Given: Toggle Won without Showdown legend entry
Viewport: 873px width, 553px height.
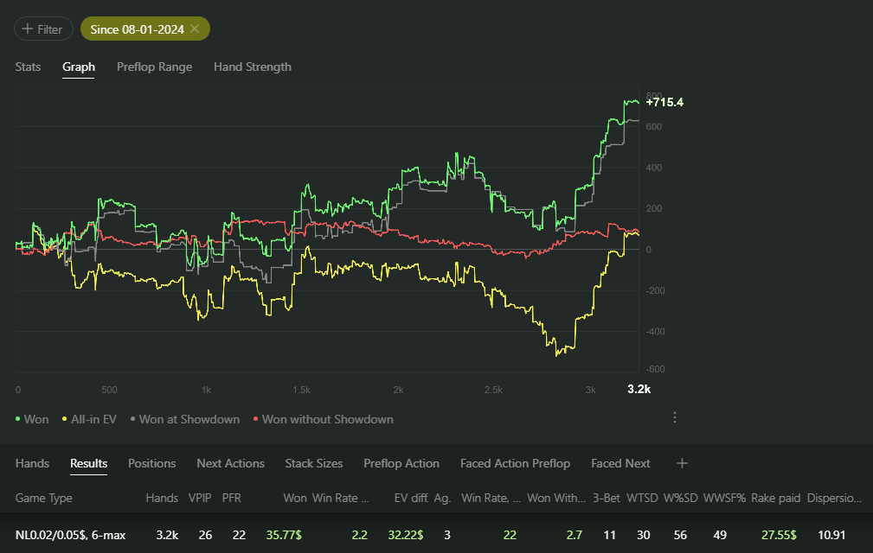Looking at the screenshot, I should [323, 420].
